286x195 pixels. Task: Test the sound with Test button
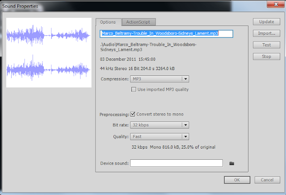[266, 45]
